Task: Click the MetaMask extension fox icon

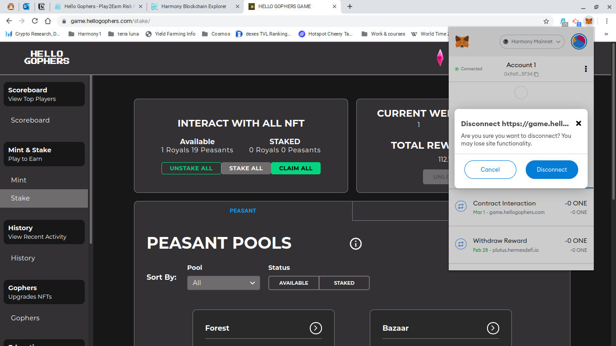Action: coord(589,21)
